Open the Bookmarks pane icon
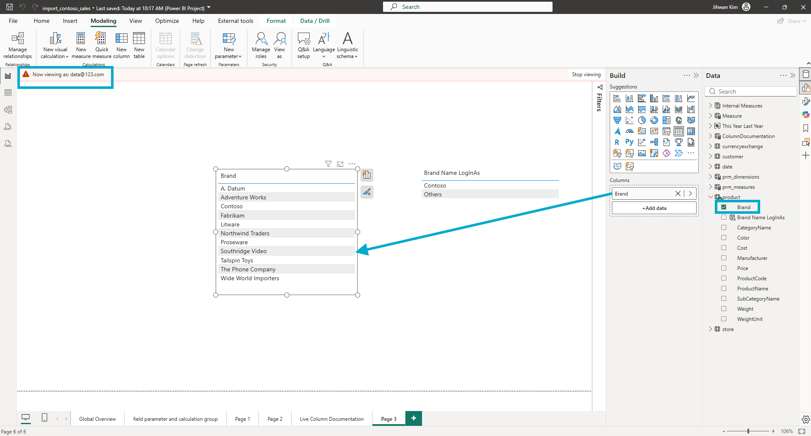811x436 pixels. 805,128
